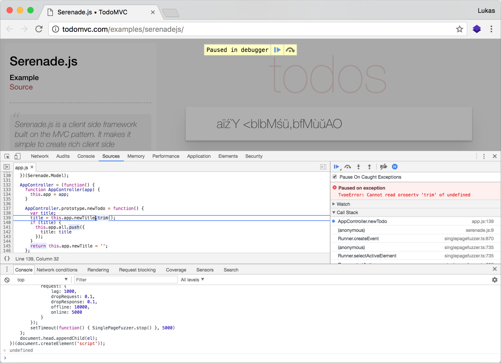Click line number 139 gutter
The height and width of the screenshot is (363, 501).
tap(7, 218)
